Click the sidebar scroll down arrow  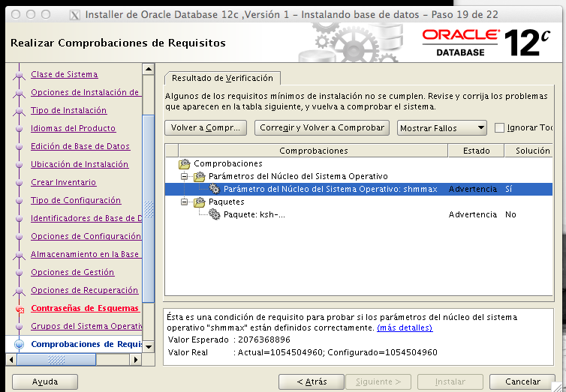point(149,347)
